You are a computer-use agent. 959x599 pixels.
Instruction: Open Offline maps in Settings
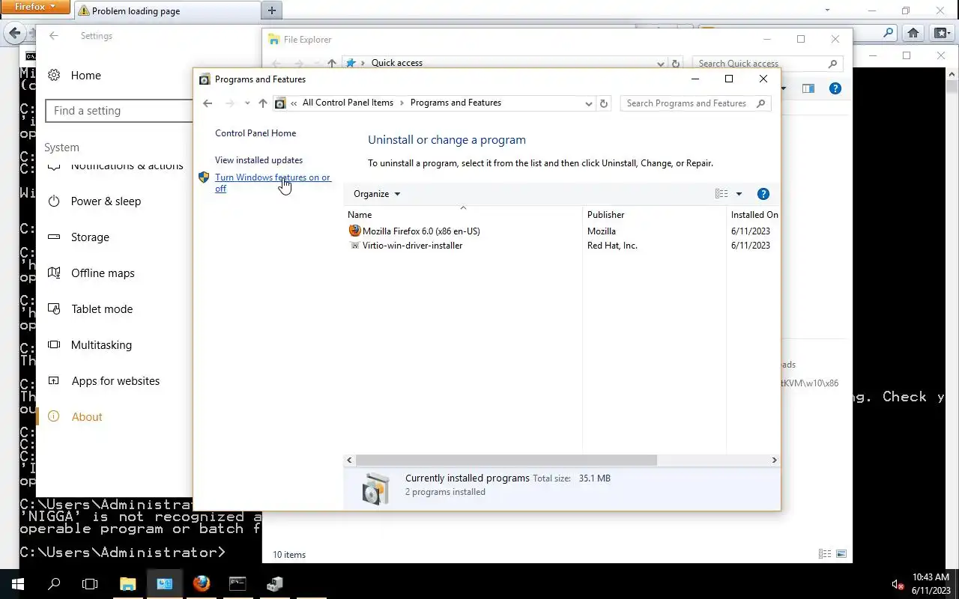[103, 273]
